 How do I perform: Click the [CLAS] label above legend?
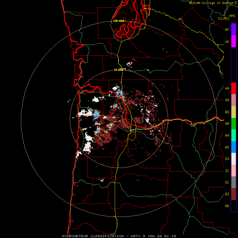[x=223, y=19]
